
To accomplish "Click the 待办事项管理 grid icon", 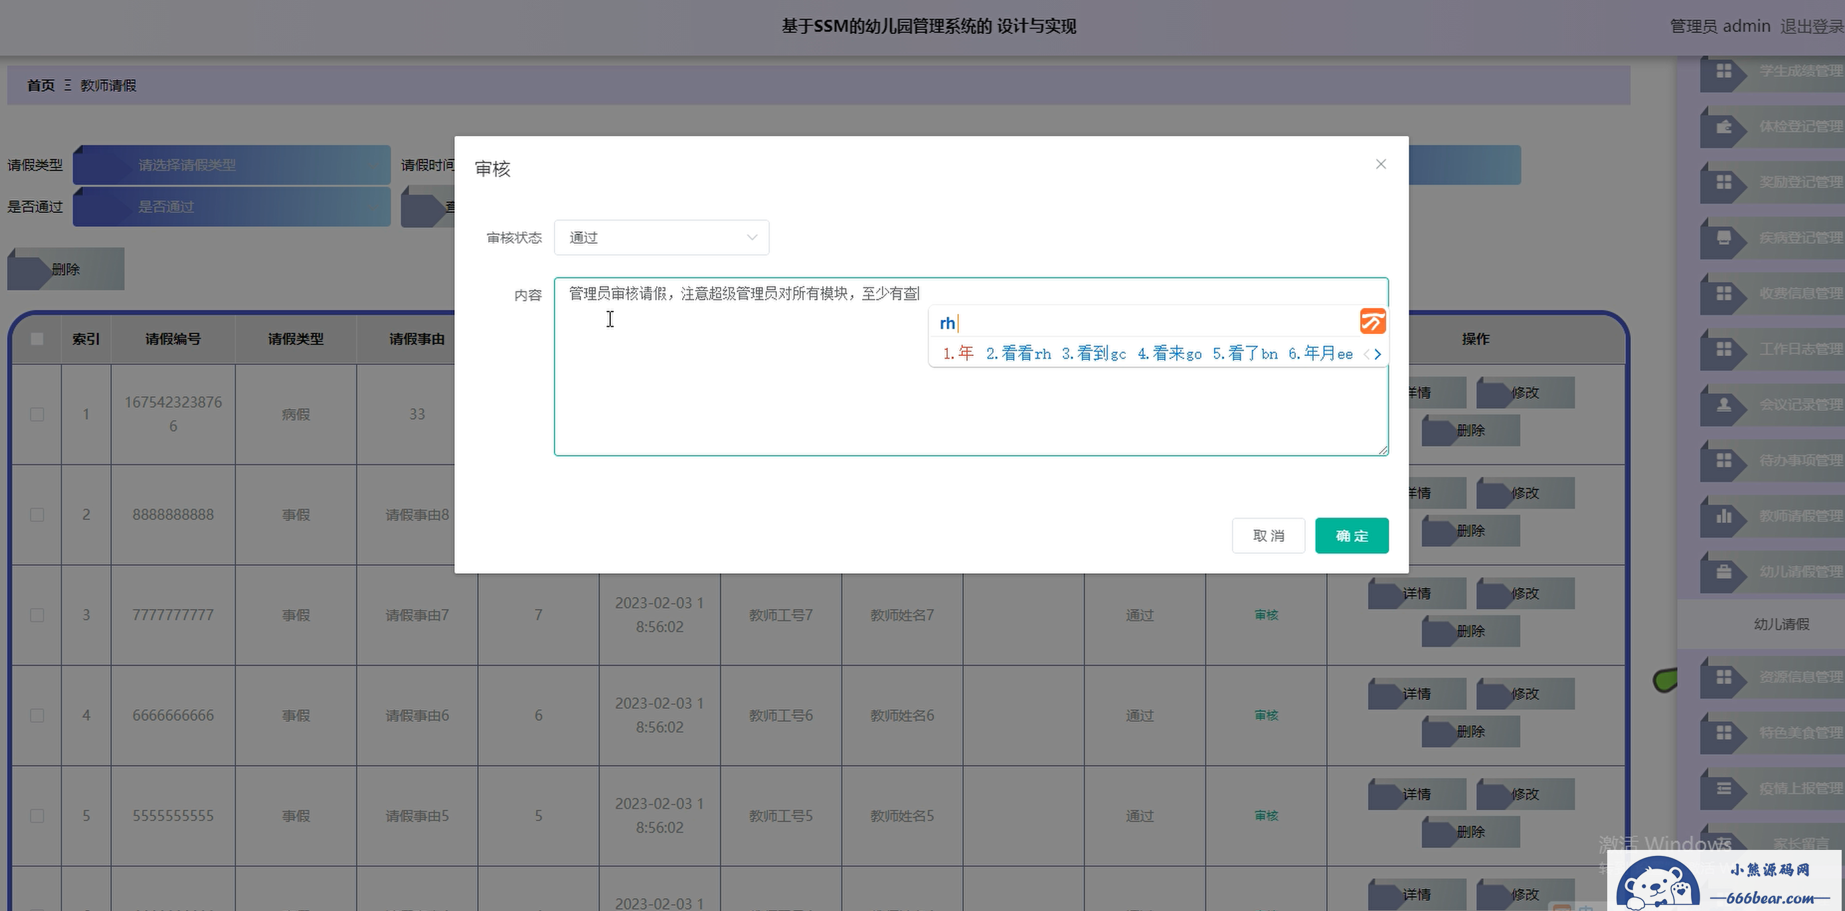I will point(1723,459).
